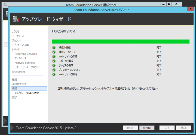
Task: Select アプリケーション層 step
Action: pos(20,45)
